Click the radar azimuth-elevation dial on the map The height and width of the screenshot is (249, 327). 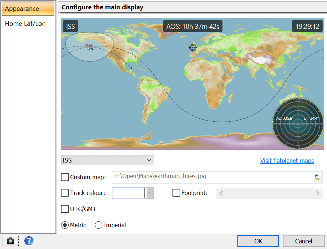[x=297, y=124]
